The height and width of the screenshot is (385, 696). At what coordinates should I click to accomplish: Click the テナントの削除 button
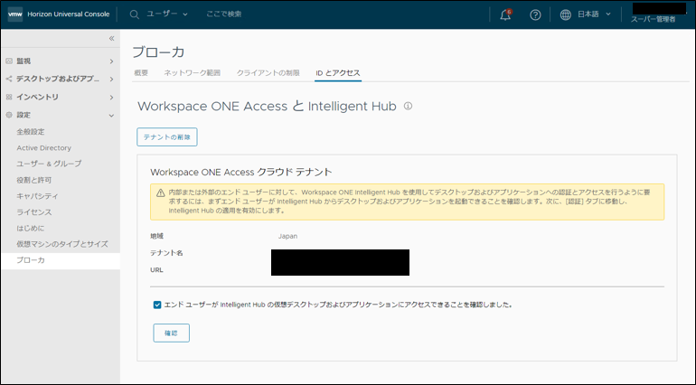pos(167,137)
